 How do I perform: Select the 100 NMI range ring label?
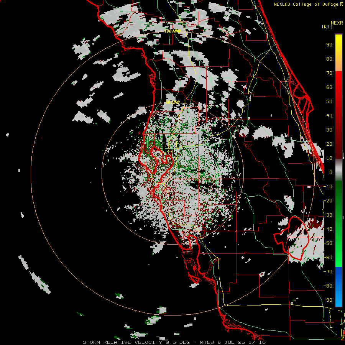[x=172, y=31]
